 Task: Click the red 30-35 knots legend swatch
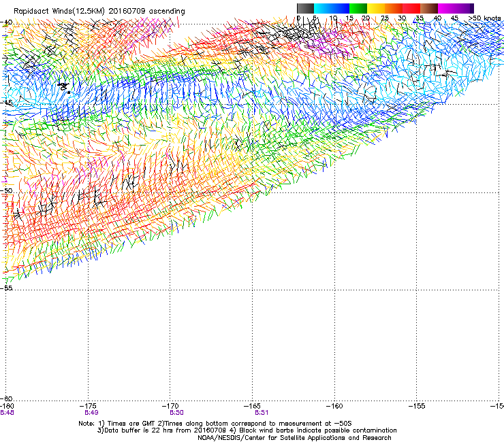click(411, 8)
